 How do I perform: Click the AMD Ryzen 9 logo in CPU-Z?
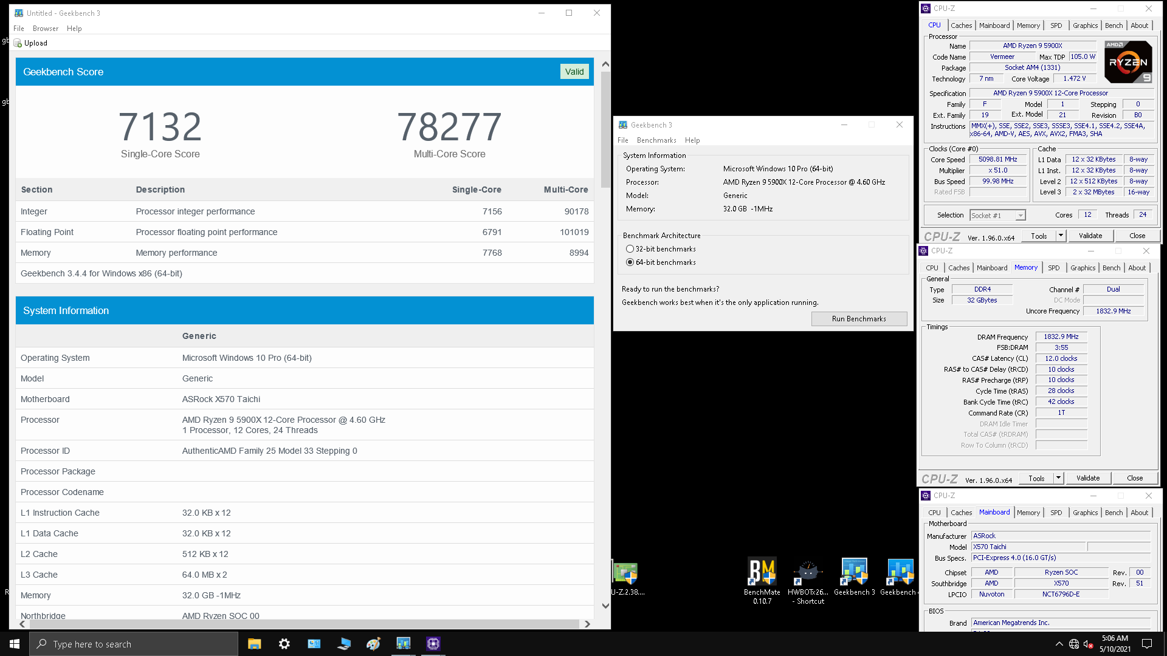tap(1128, 62)
